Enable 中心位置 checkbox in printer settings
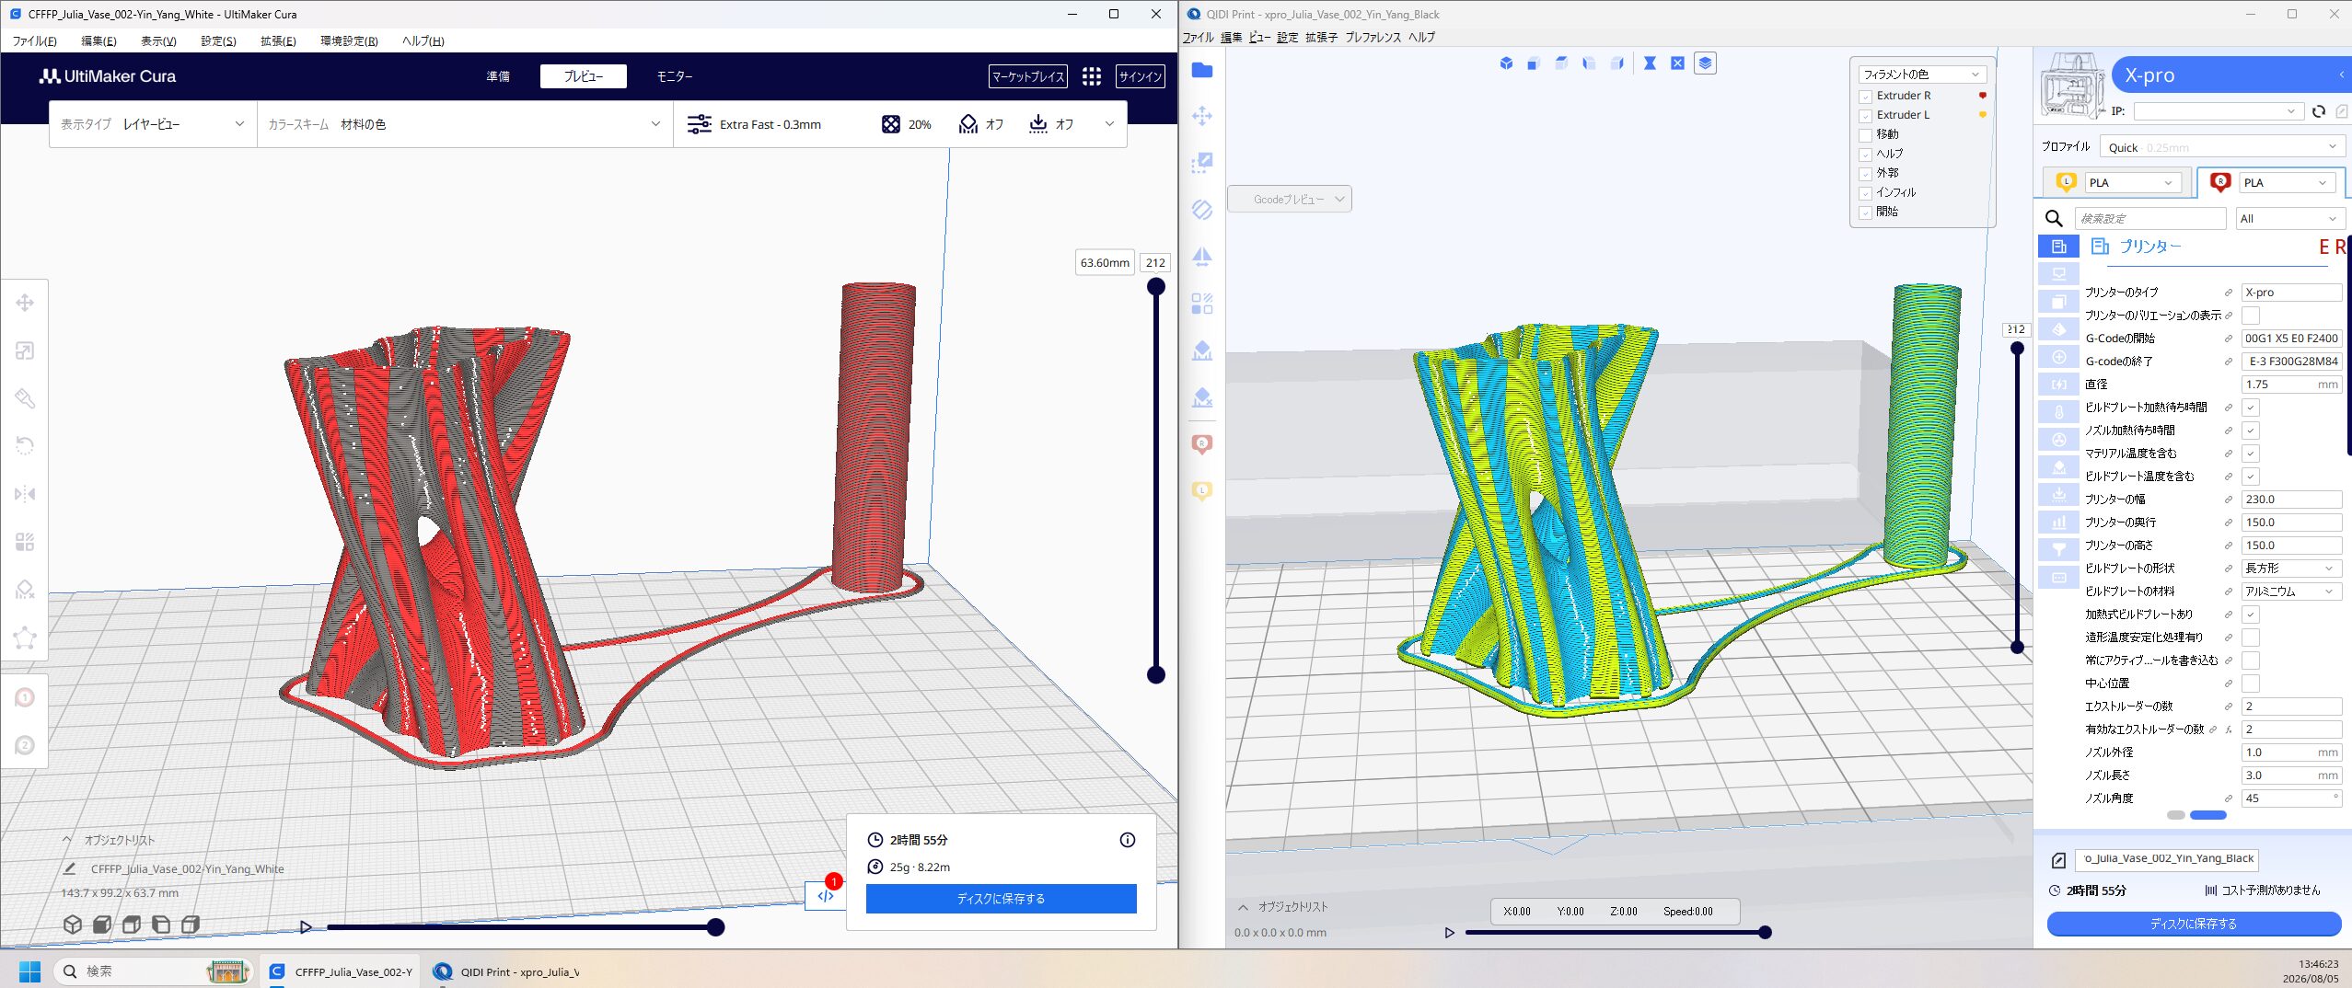 2251,684
